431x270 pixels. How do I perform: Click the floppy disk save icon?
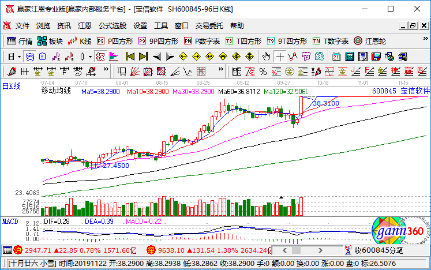(376, 57)
